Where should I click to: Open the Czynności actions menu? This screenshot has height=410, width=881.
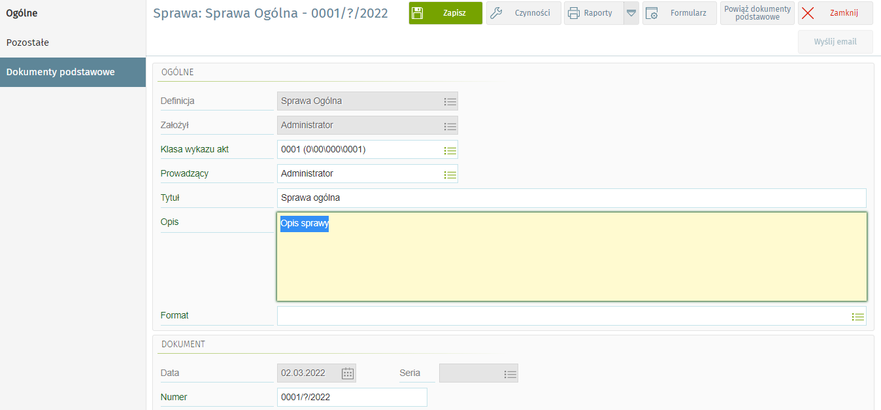pyautogui.click(x=524, y=13)
